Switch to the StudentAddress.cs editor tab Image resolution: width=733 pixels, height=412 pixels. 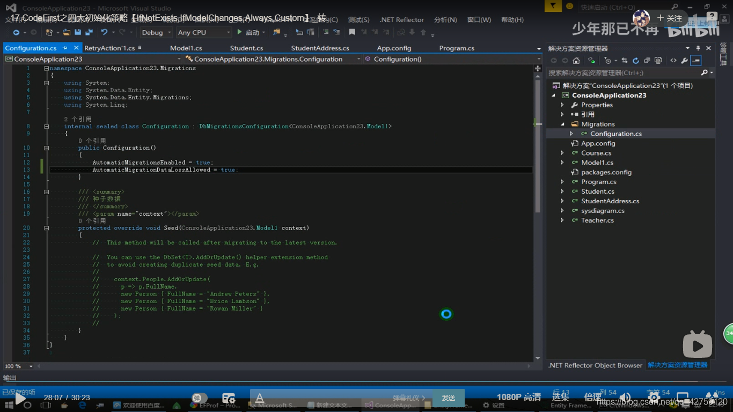click(320, 48)
